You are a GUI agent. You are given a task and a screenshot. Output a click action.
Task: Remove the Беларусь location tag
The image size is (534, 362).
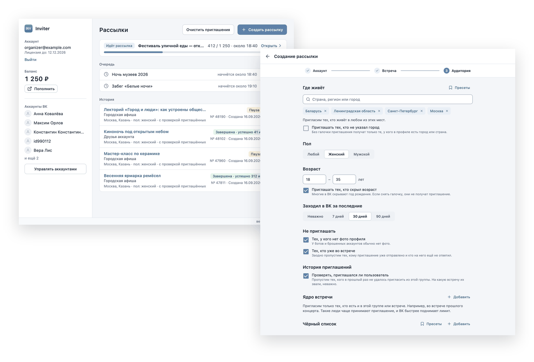point(325,111)
